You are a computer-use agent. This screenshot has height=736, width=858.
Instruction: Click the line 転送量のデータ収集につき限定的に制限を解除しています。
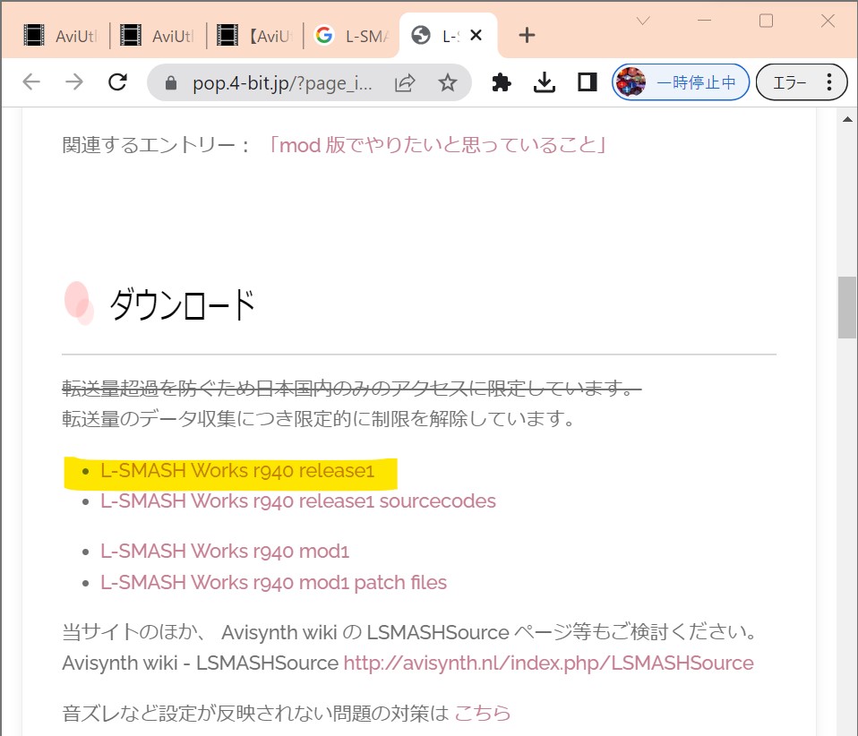click(x=319, y=419)
